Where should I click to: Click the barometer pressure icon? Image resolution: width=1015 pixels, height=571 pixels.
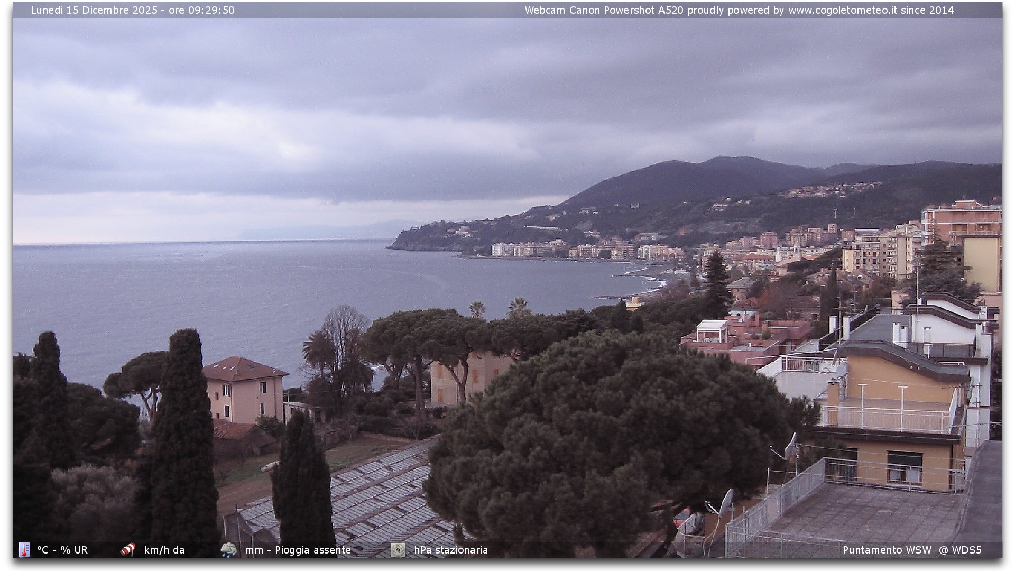tap(398, 550)
